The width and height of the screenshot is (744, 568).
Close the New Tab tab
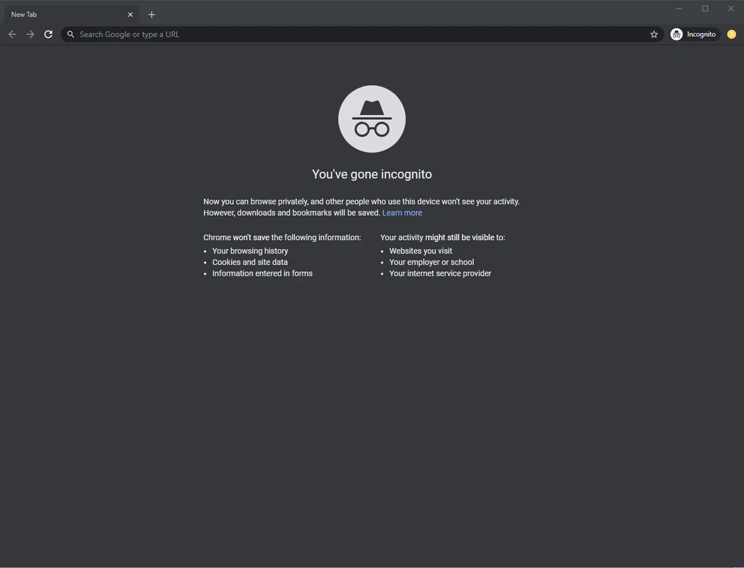(x=130, y=15)
